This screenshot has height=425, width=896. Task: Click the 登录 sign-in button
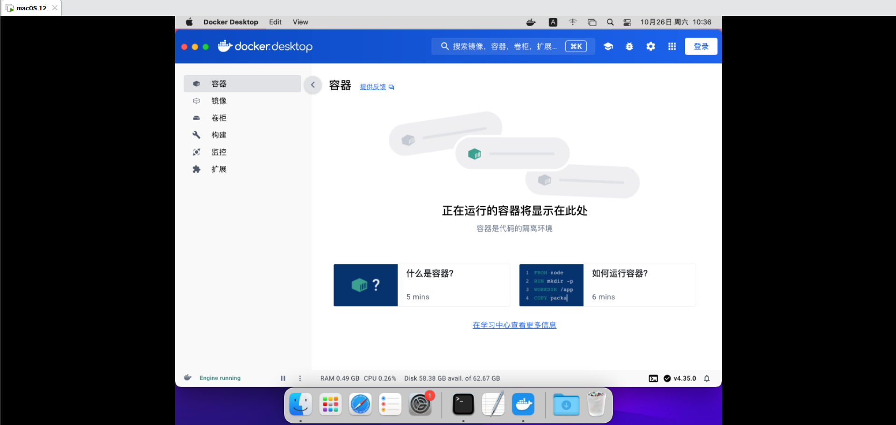(x=701, y=46)
